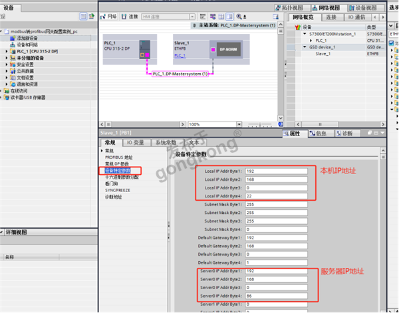Click the 在线访问 folder icon

point(7,91)
